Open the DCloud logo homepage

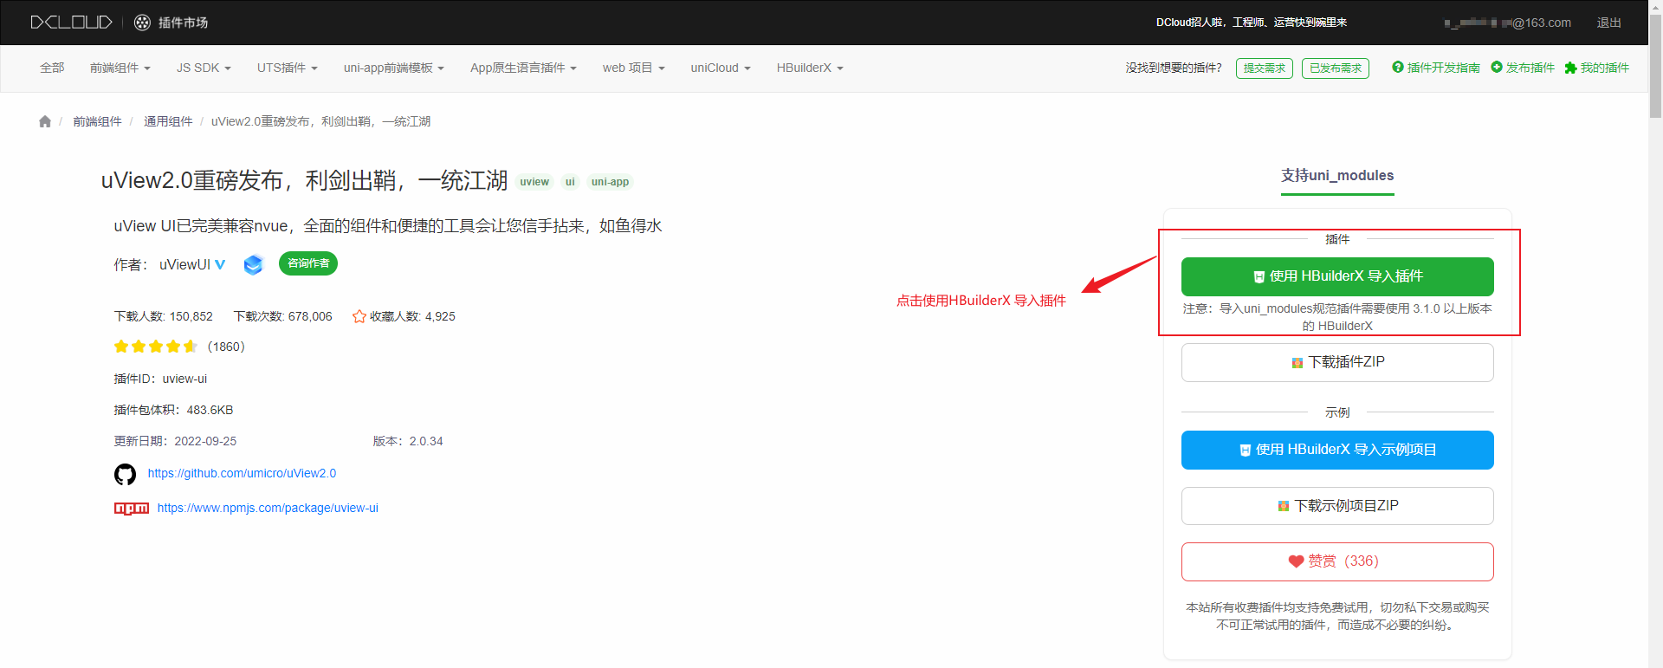72,23
